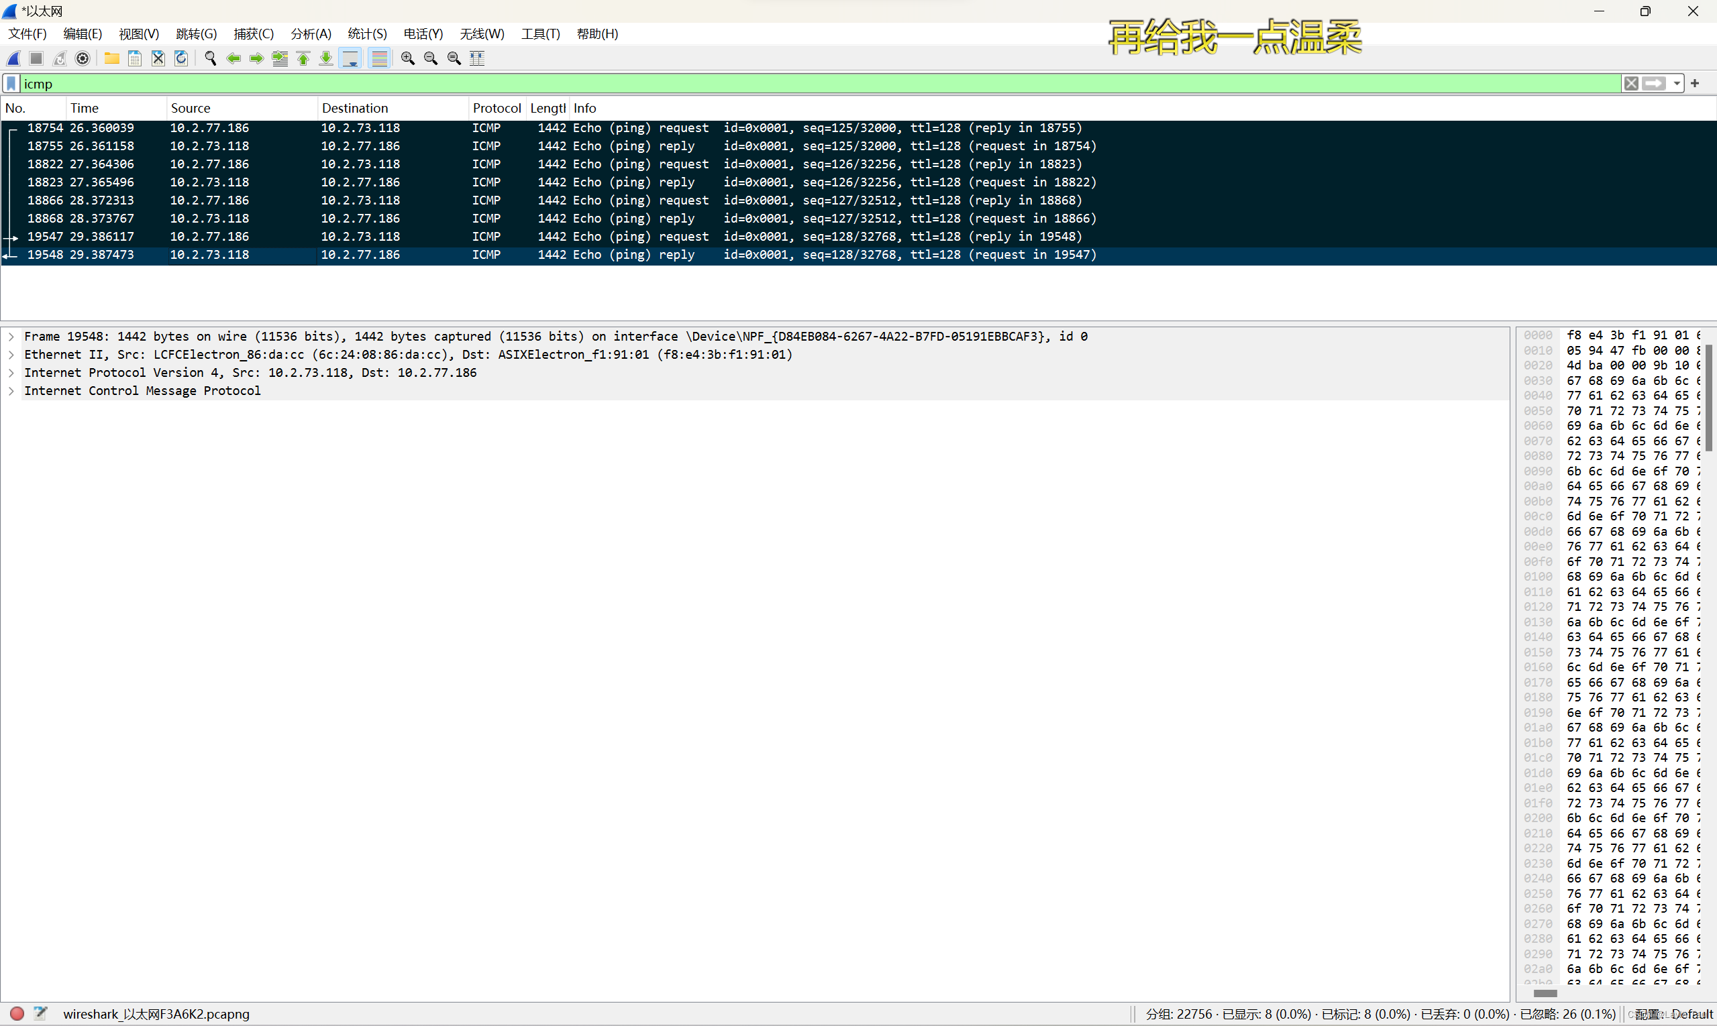Zoom in packet text
The height and width of the screenshot is (1026, 1717).
pos(407,59)
